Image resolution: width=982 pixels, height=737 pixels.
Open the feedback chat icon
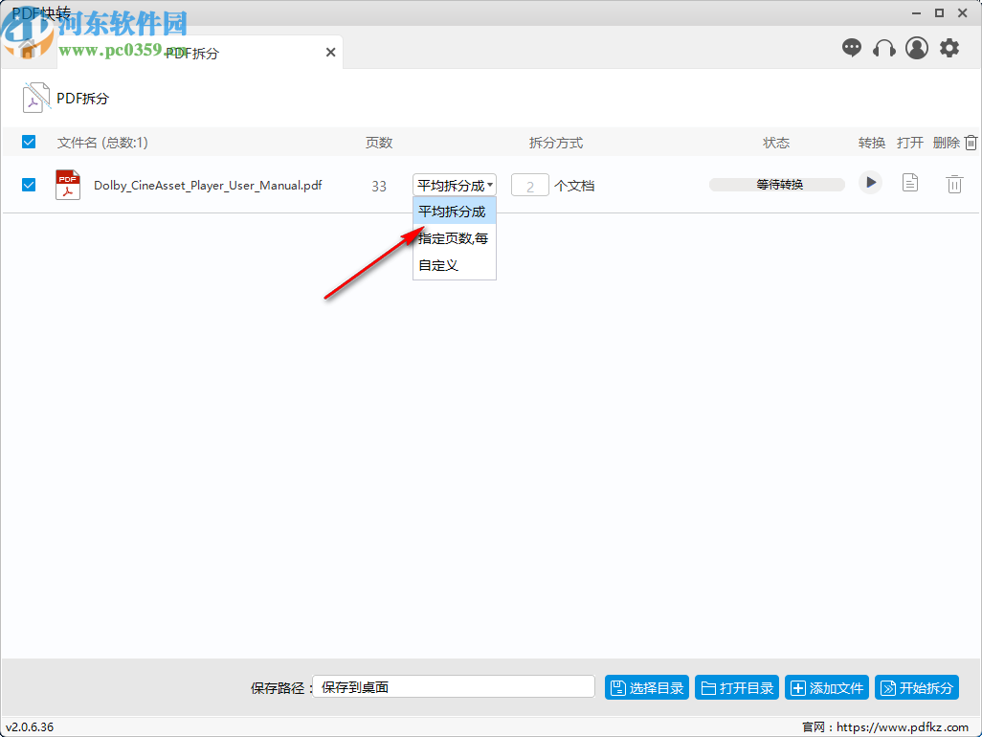point(851,48)
